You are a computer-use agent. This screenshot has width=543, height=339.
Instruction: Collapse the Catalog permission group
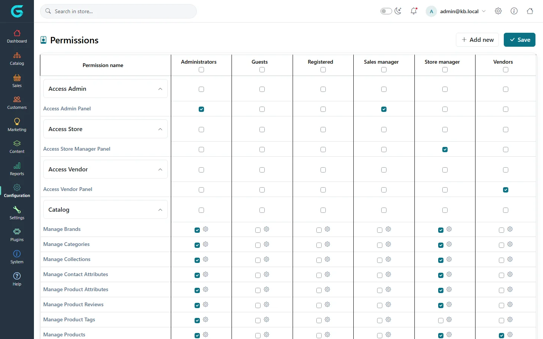pyautogui.click(x=106, y=209)
